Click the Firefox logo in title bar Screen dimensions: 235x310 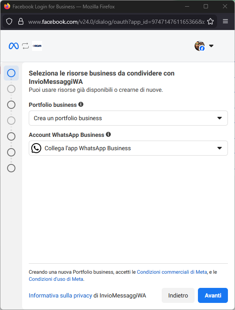click(7, 6)
